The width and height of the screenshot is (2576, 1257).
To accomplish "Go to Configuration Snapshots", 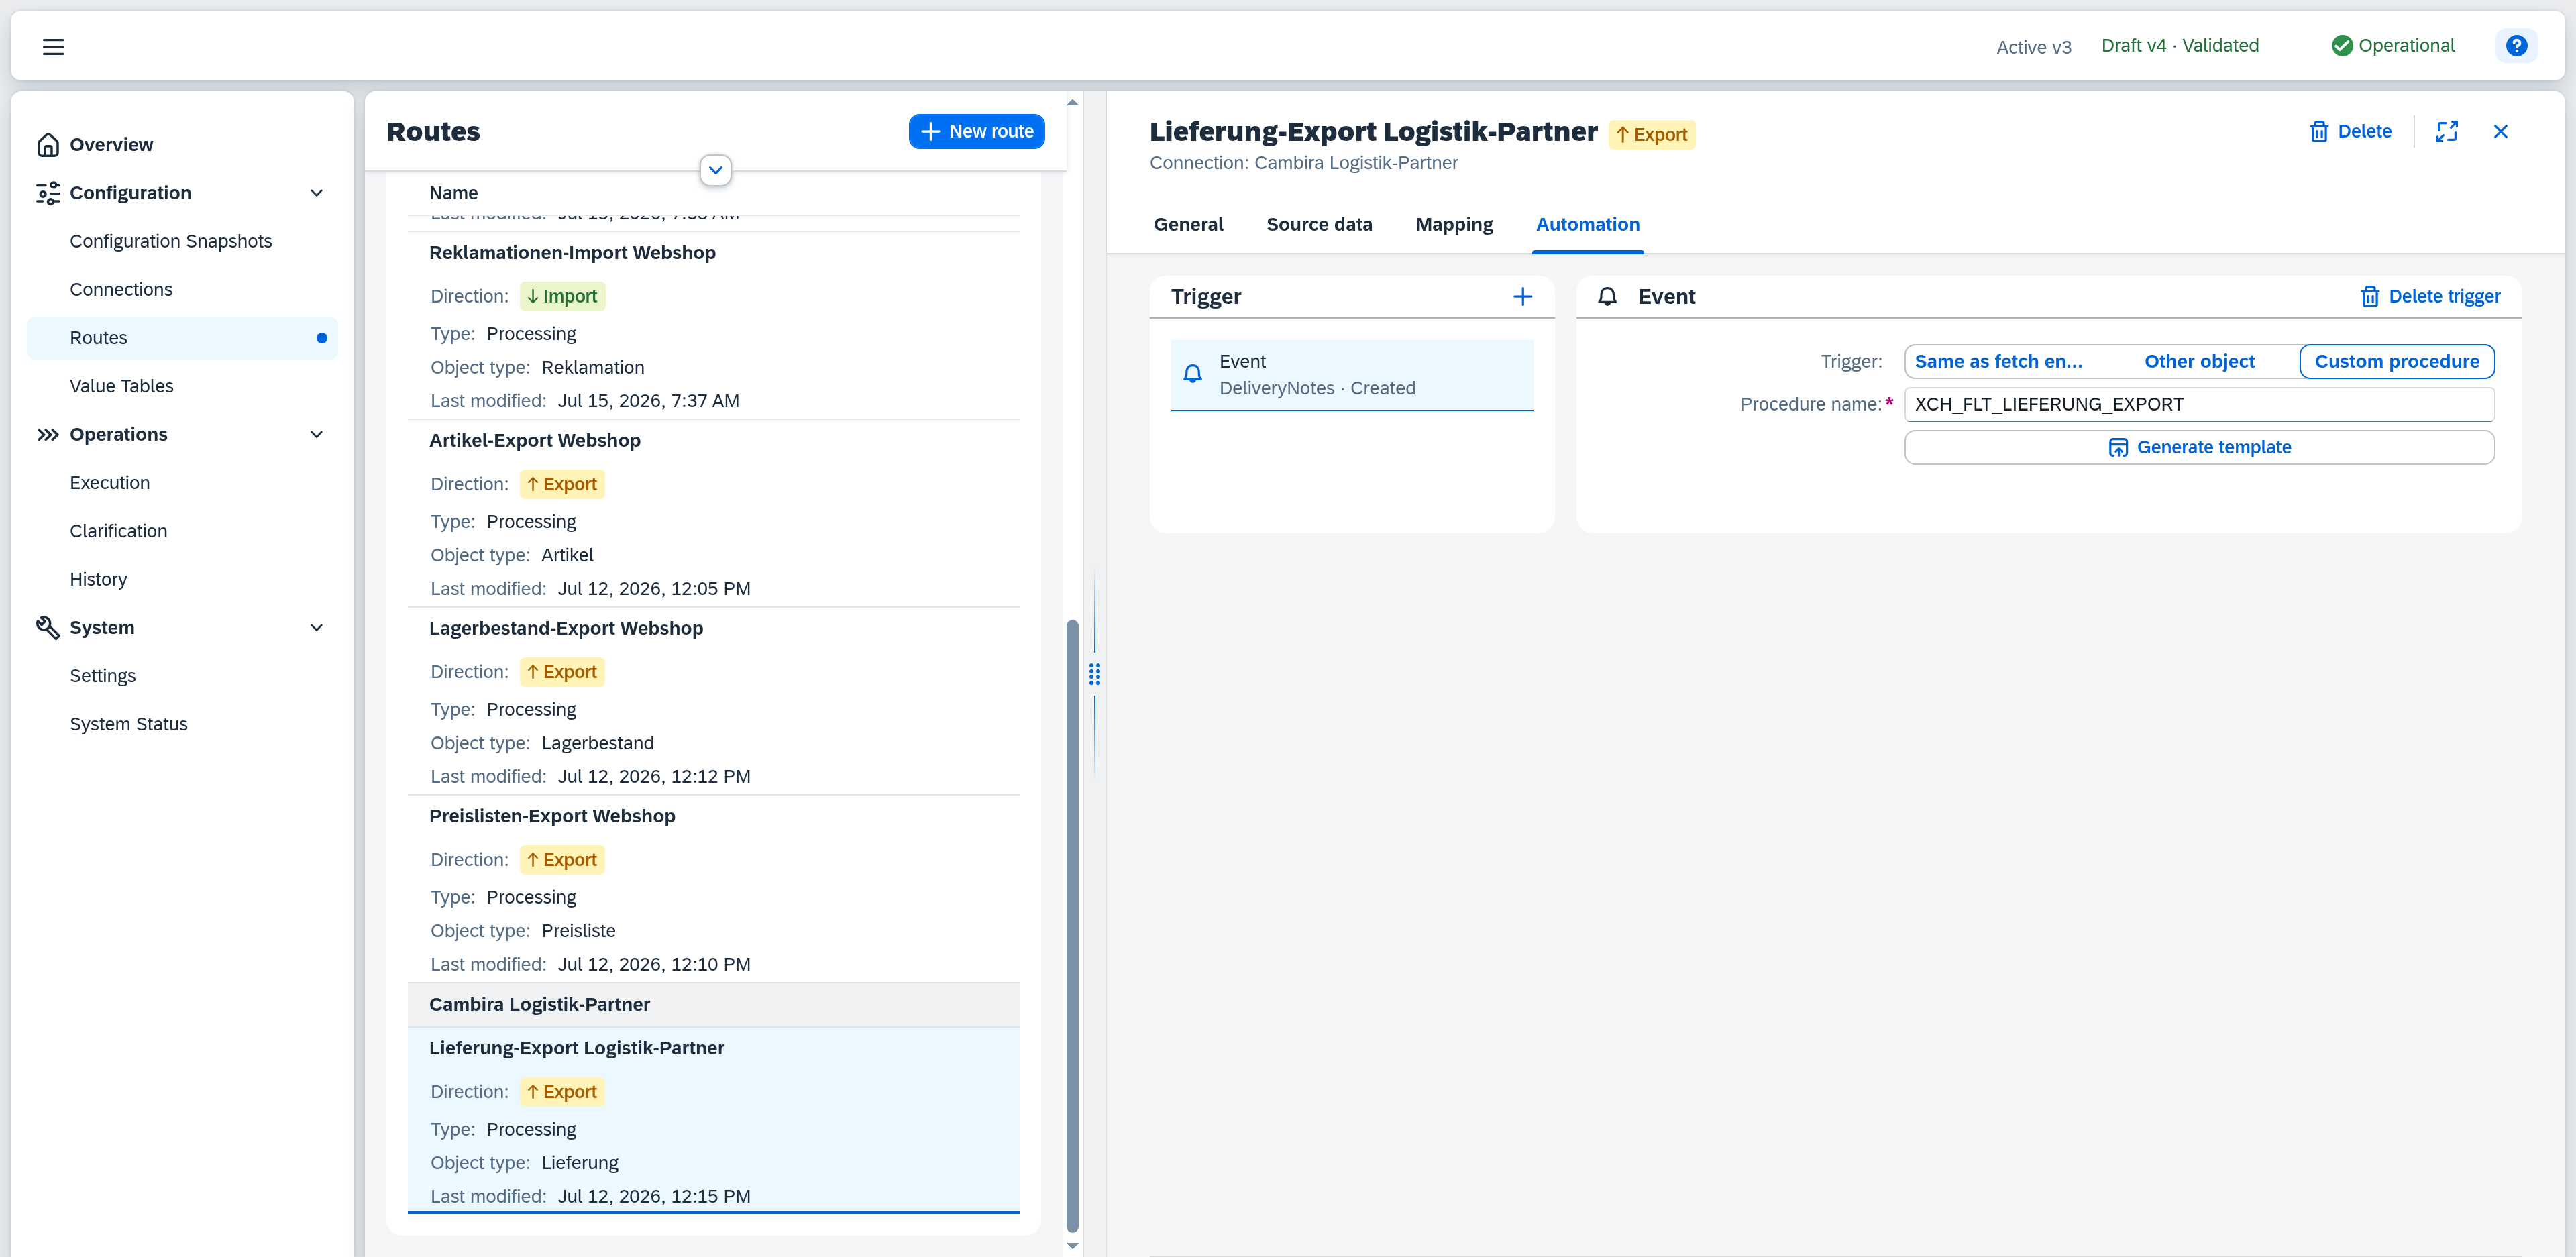I will (x=182, y=241).
